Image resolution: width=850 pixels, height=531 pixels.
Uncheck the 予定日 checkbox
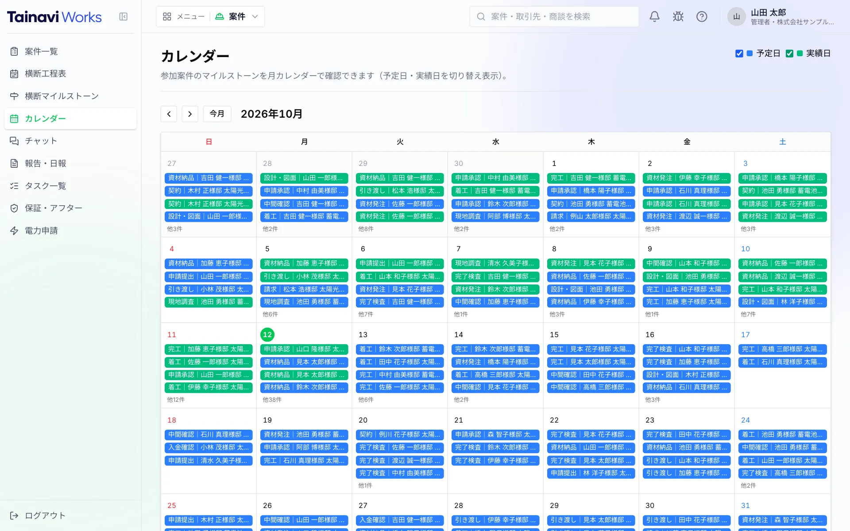pyautogui.click(x=739, y=54)
